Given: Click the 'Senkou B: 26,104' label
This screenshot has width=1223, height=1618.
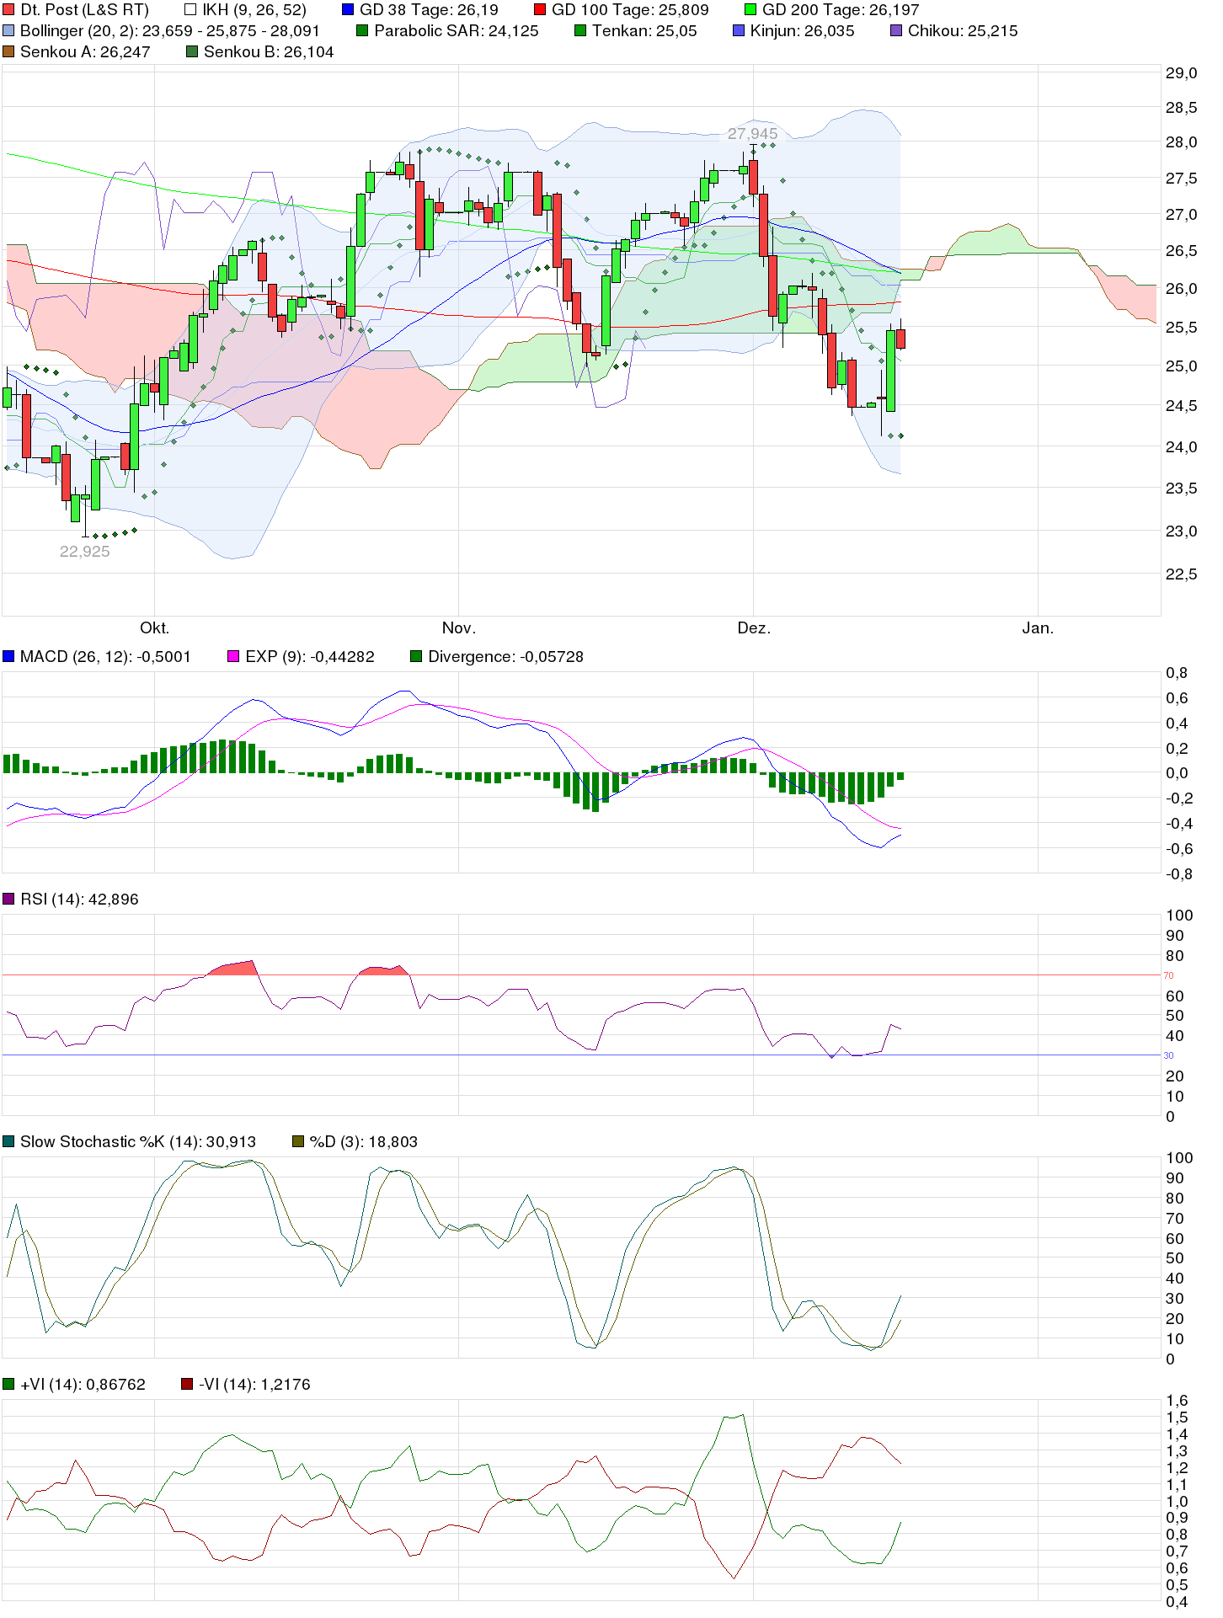Looking at the screenshot, I should click(269, 52).
